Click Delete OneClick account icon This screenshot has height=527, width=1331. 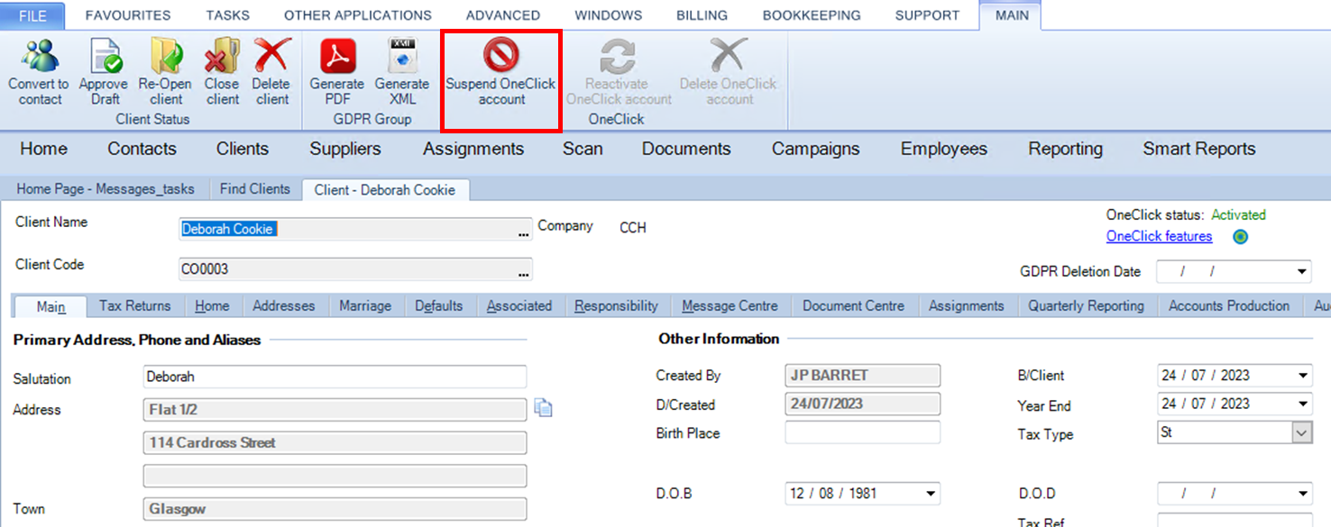[729, 57]
